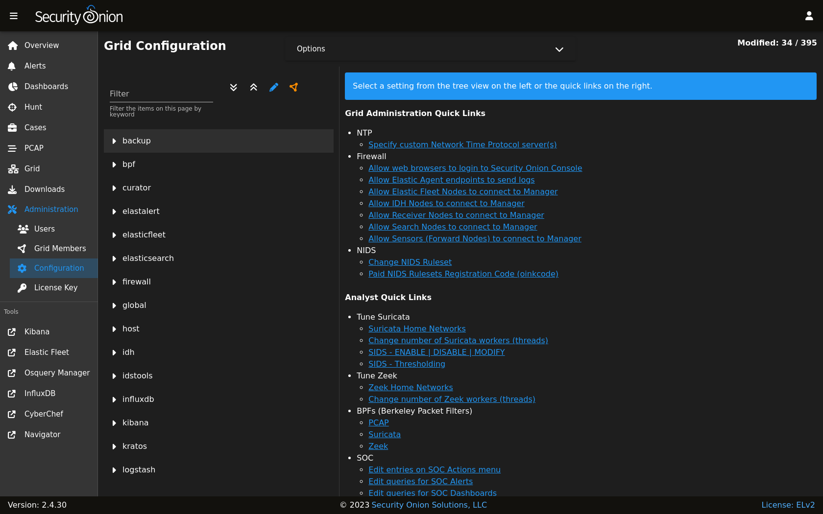Click the orange node settings icon

pyautogui.click(x=293, y=87)
